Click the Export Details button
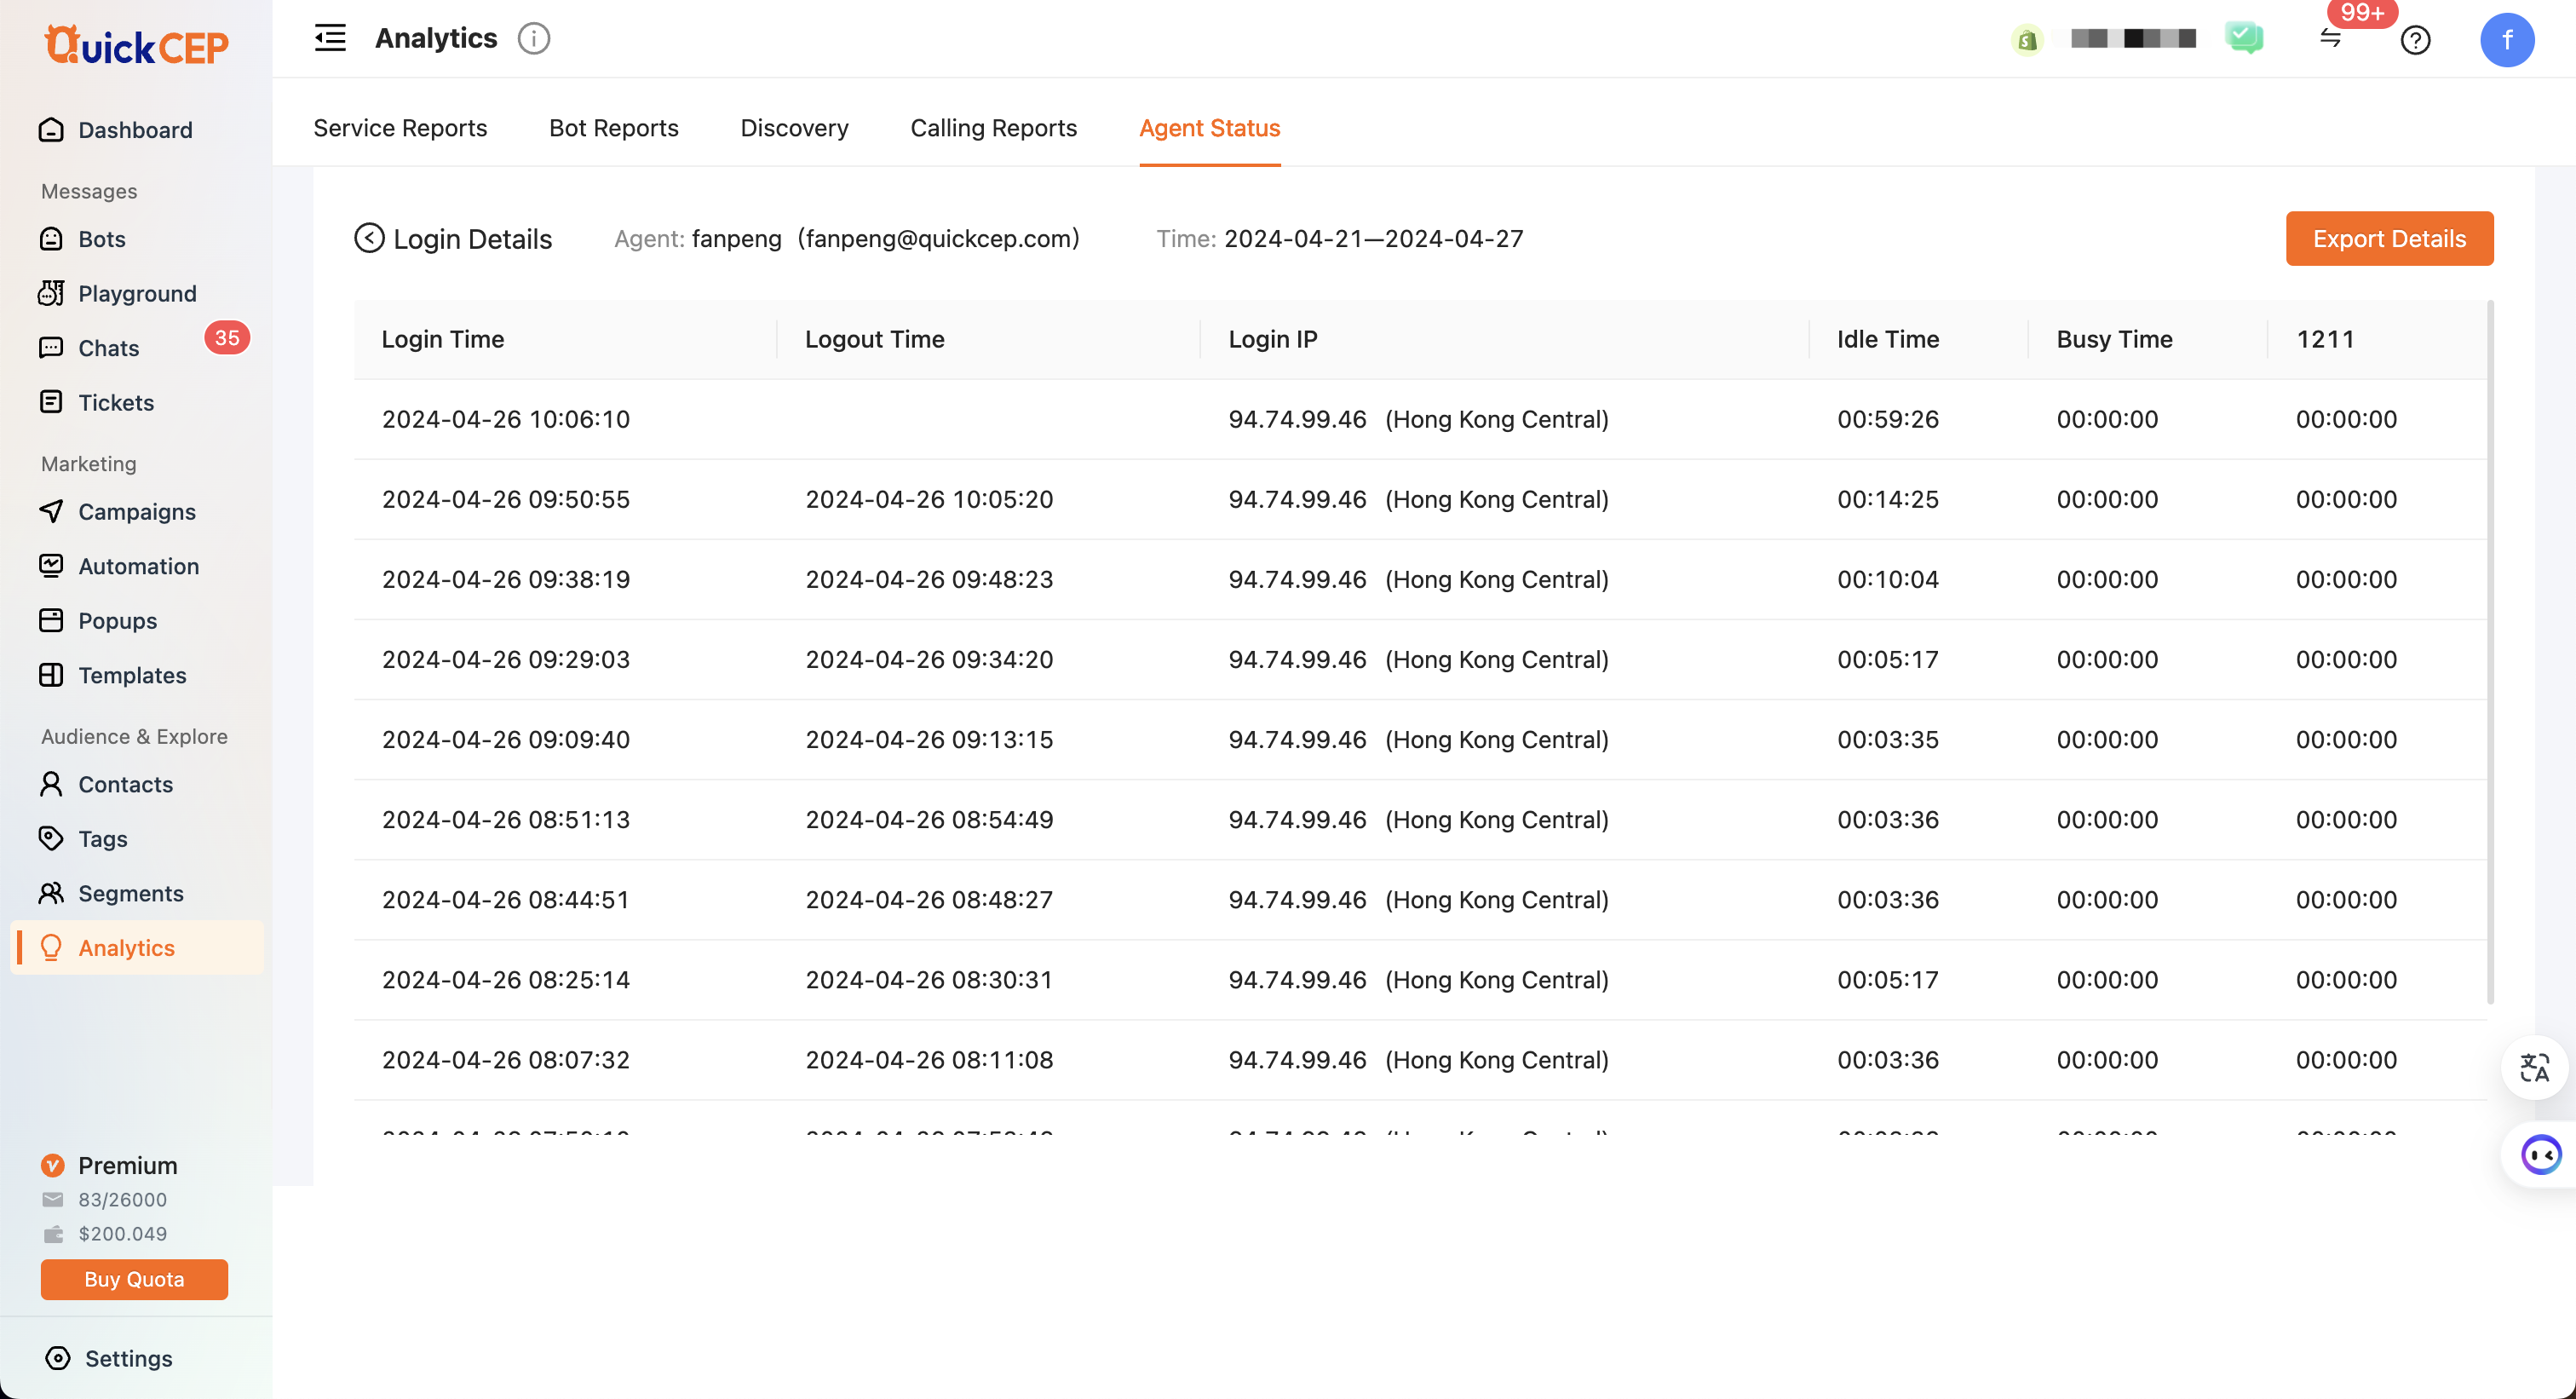This screenshot has height=1399, width=2576. tap(2389, 239)
